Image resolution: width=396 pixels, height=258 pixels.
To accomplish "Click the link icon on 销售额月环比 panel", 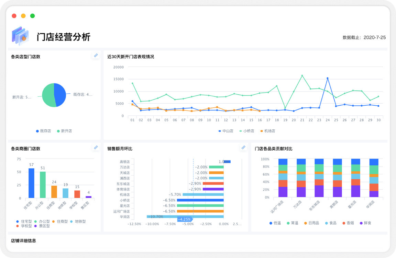I will coord(243,147).
